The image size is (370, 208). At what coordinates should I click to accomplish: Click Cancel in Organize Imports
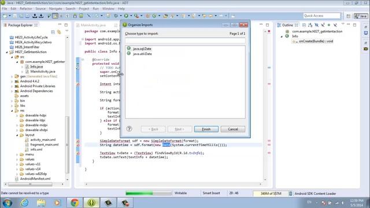click(x=233, y=129)
